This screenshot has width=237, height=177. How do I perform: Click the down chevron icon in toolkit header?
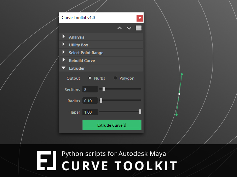point(129,28)
